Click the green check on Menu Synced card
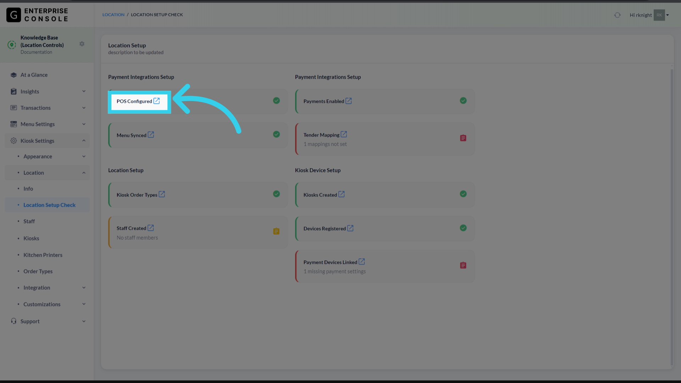681x383 pixels. pos(277,134)
